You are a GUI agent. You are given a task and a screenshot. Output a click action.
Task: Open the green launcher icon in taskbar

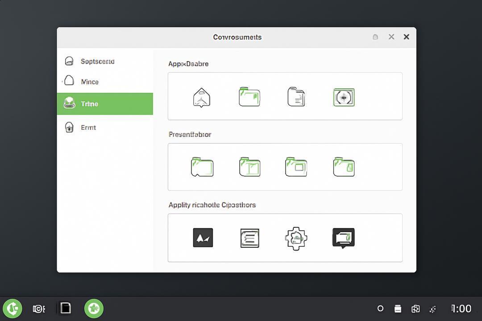[x=12, y=309]
